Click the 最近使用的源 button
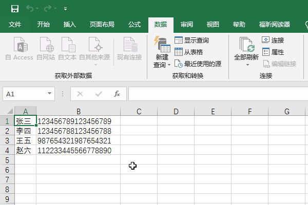This screenshot has height=205, width=308. click(198, 64)
